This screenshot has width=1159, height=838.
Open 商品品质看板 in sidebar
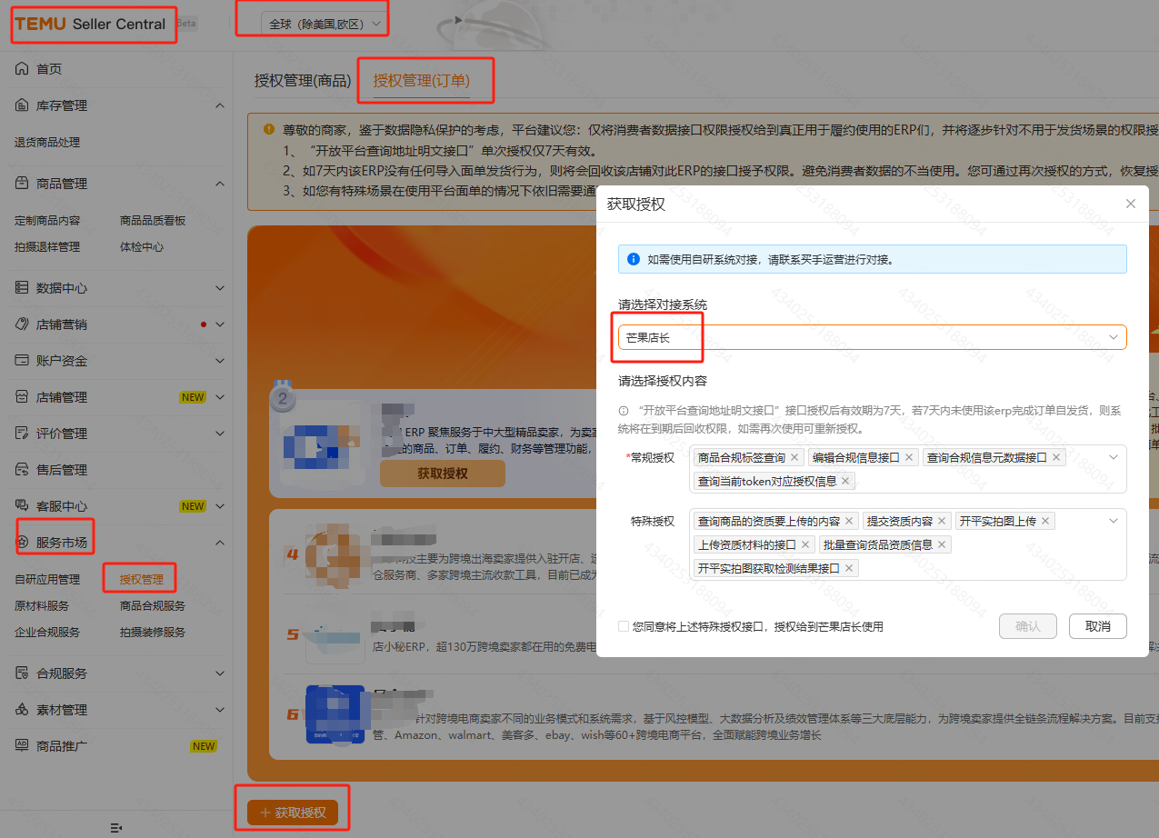pyautogui.click(x=153, y=220)
